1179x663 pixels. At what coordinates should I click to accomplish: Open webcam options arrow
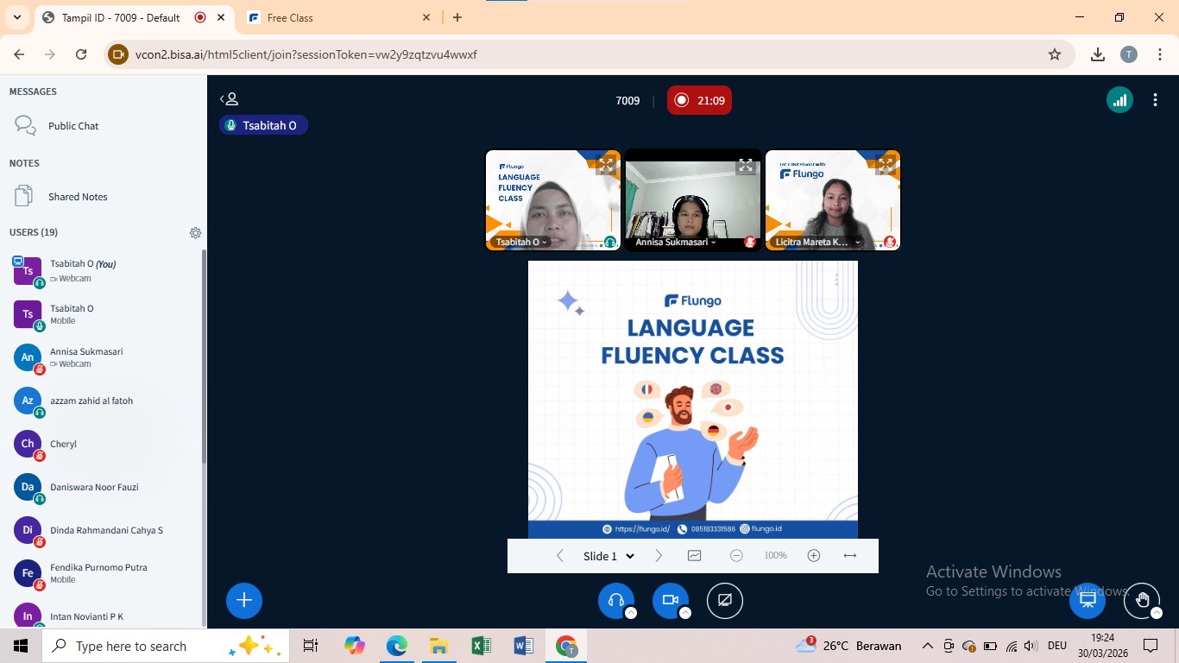pyautogui.click(x=685, y=613)
